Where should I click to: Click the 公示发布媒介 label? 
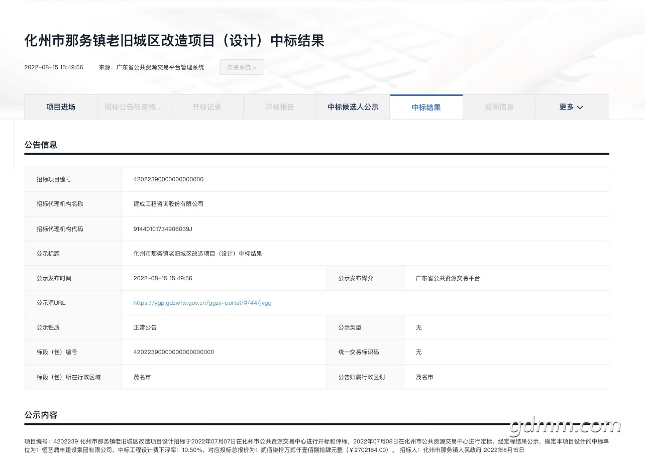coord(356,278)
